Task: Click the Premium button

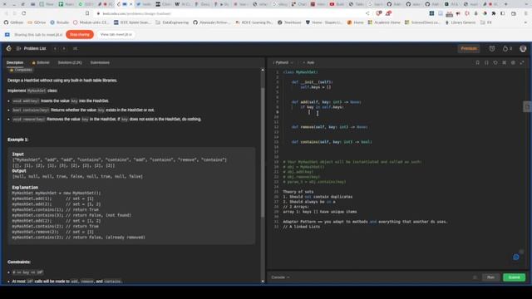Action: tap(469, 48)
